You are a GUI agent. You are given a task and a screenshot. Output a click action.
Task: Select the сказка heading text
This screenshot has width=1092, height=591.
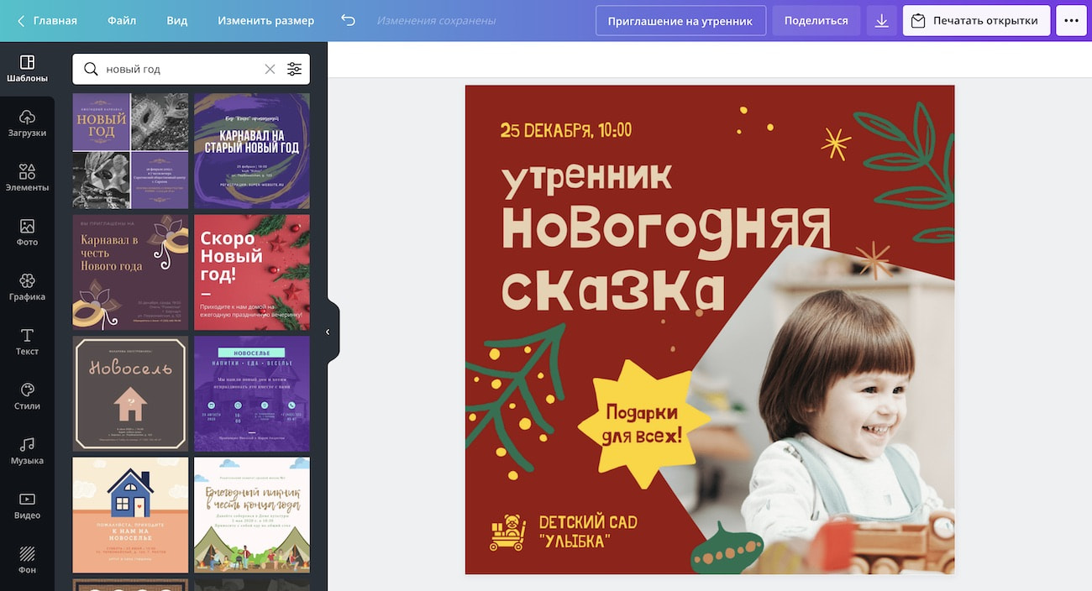[612, 290]
